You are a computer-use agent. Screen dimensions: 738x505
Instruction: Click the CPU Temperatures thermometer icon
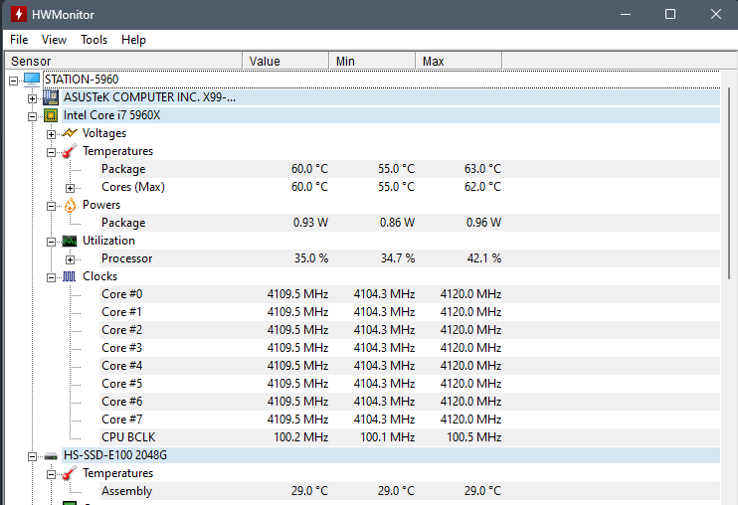70,151
